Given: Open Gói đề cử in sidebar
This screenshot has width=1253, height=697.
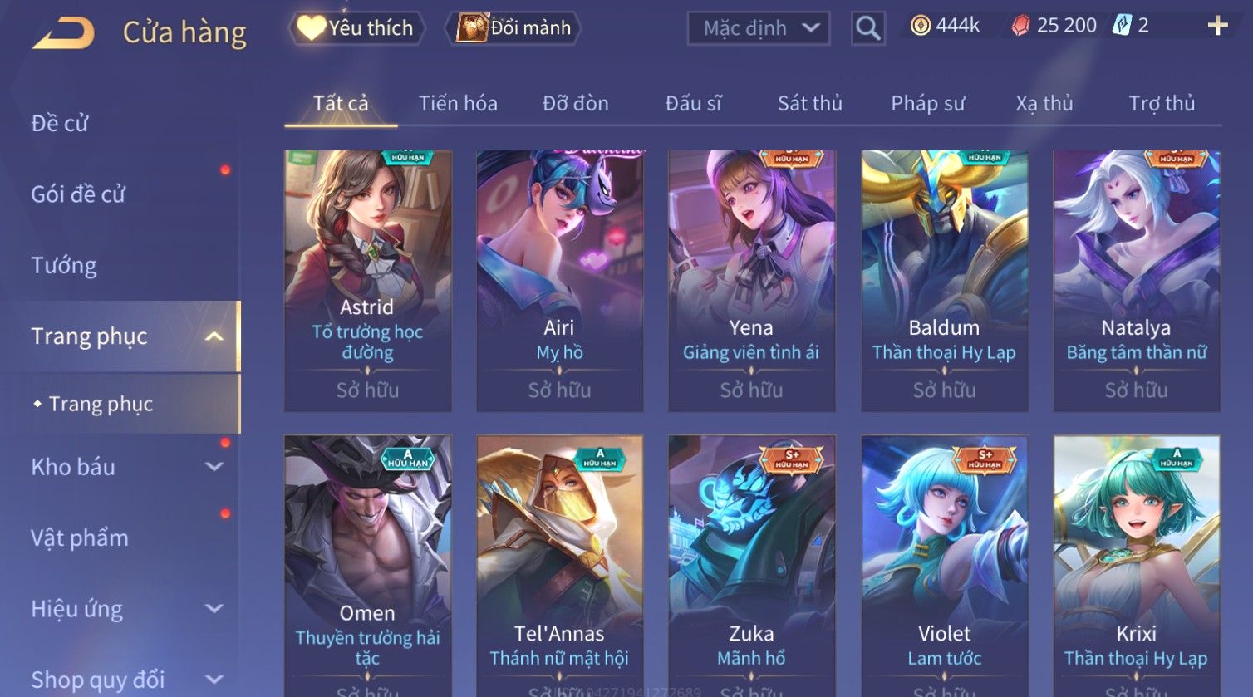Looking at the screenshot, I should pyautogui.click(x=78, y=194).
